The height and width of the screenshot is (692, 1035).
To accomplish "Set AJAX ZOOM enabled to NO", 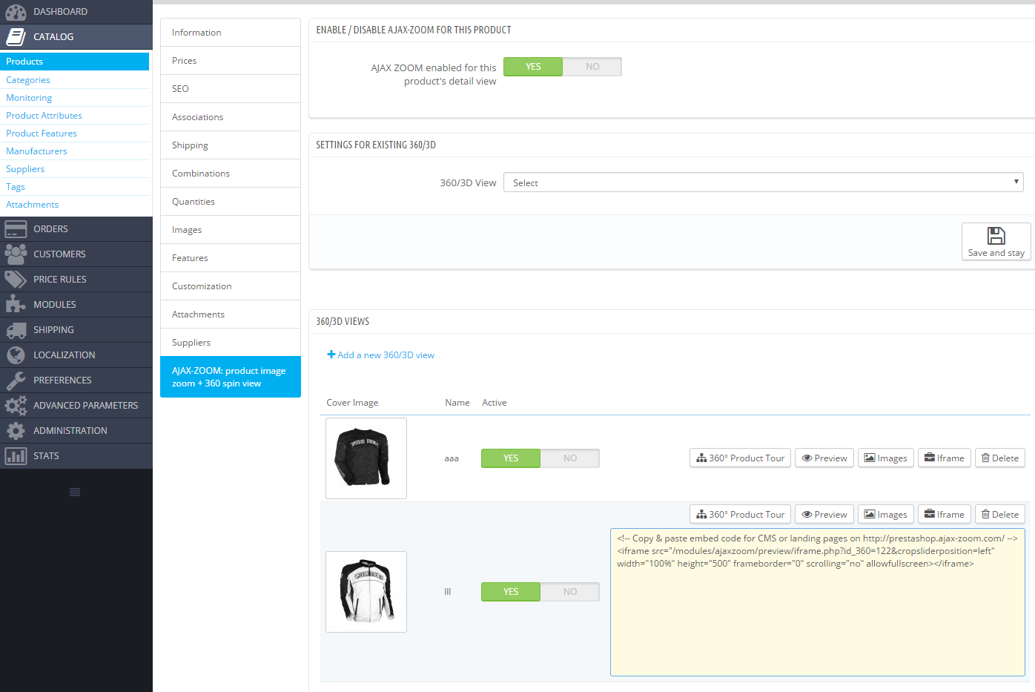I will pyautogui.click(x=592, y=67).
